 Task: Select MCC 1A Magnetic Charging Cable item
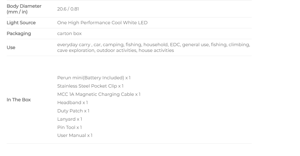tap(99, 94)
